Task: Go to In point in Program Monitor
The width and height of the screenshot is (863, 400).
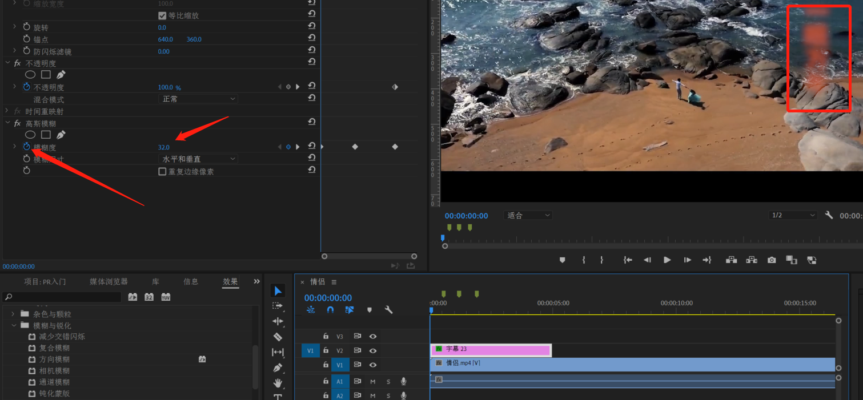Action: click(628, 260)
